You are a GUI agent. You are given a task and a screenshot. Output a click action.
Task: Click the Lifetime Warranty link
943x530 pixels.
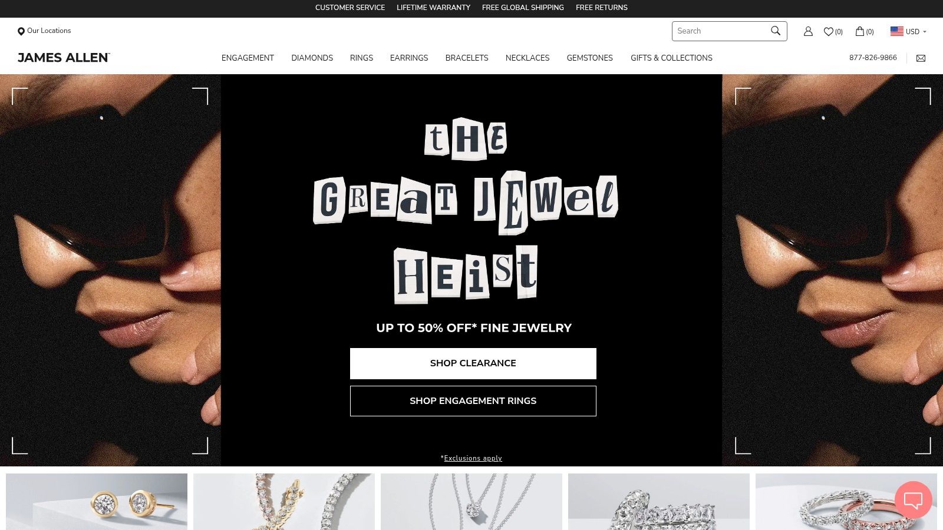click(x=433, y=8)
